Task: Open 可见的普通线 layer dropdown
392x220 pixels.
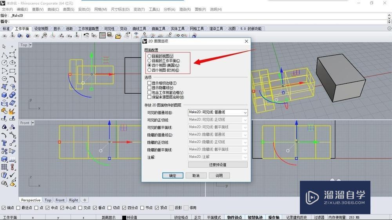Action: [218, 112]
